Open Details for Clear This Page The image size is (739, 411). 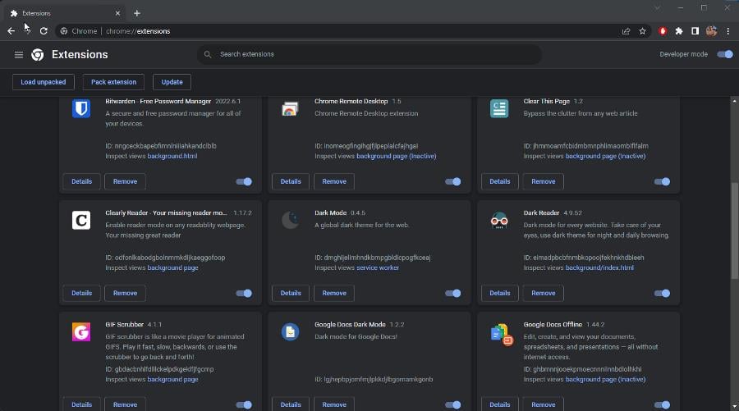click(x=499, y=182)
